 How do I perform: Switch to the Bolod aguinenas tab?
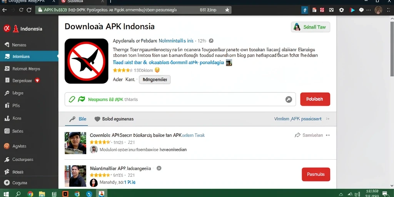click(x=114, y=119)
